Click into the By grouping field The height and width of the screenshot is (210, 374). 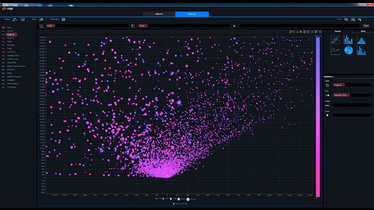tap(299, 26)
